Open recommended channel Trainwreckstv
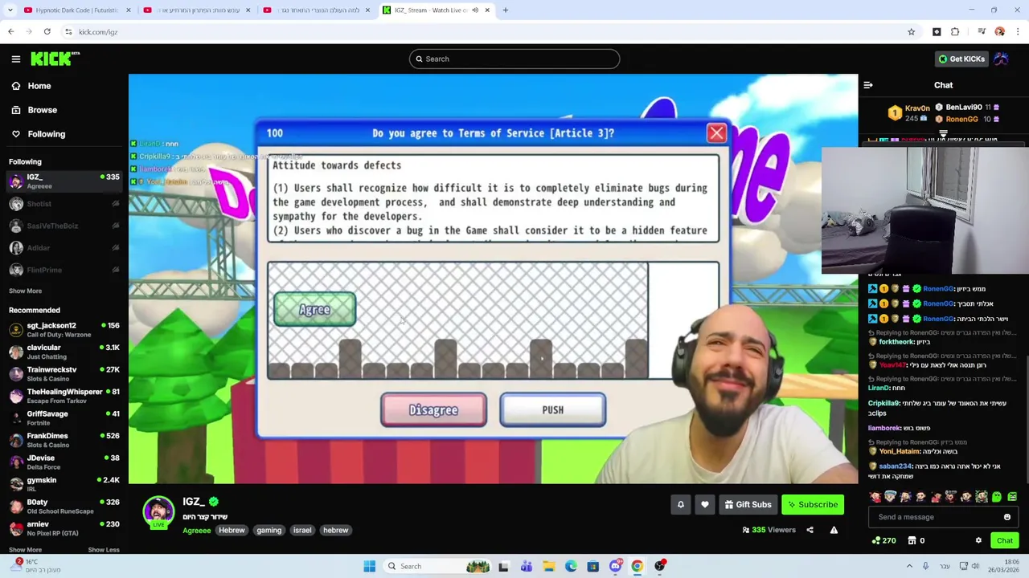 click(64, 373)
